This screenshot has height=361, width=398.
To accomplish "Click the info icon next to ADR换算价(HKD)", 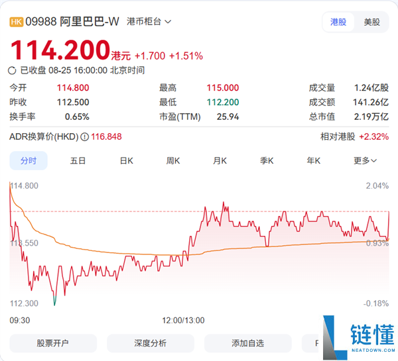I will (x=84, y=137).
